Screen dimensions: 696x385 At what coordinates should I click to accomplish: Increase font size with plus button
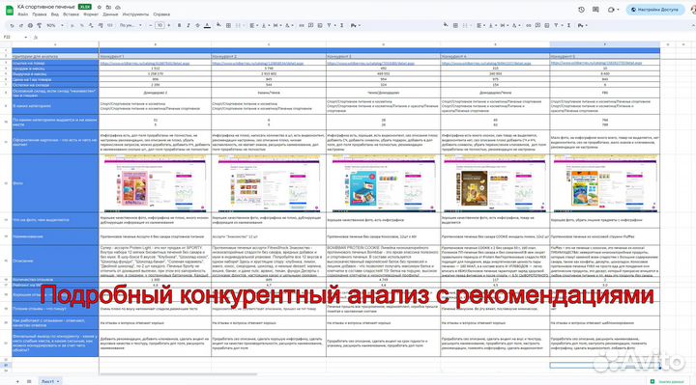click(x=169, y=26)
